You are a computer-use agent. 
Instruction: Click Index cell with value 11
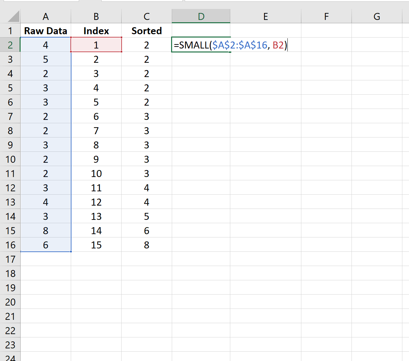pos(96,188)
